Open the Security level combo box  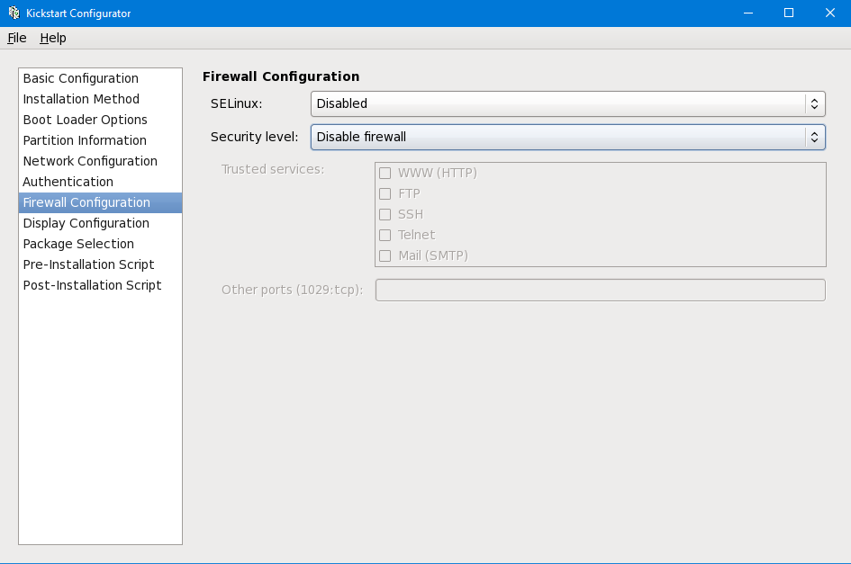[x=567, y=137]
